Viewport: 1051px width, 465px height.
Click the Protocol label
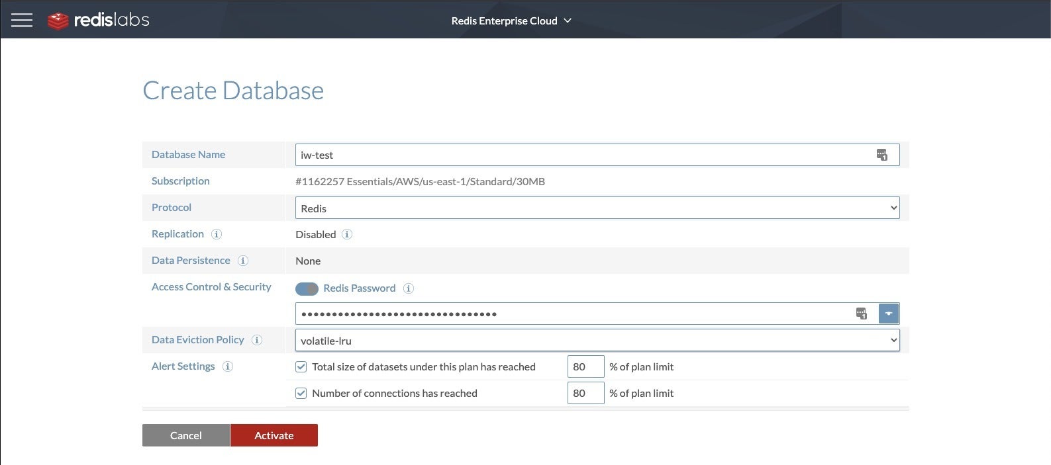click(x=172, y=207)
